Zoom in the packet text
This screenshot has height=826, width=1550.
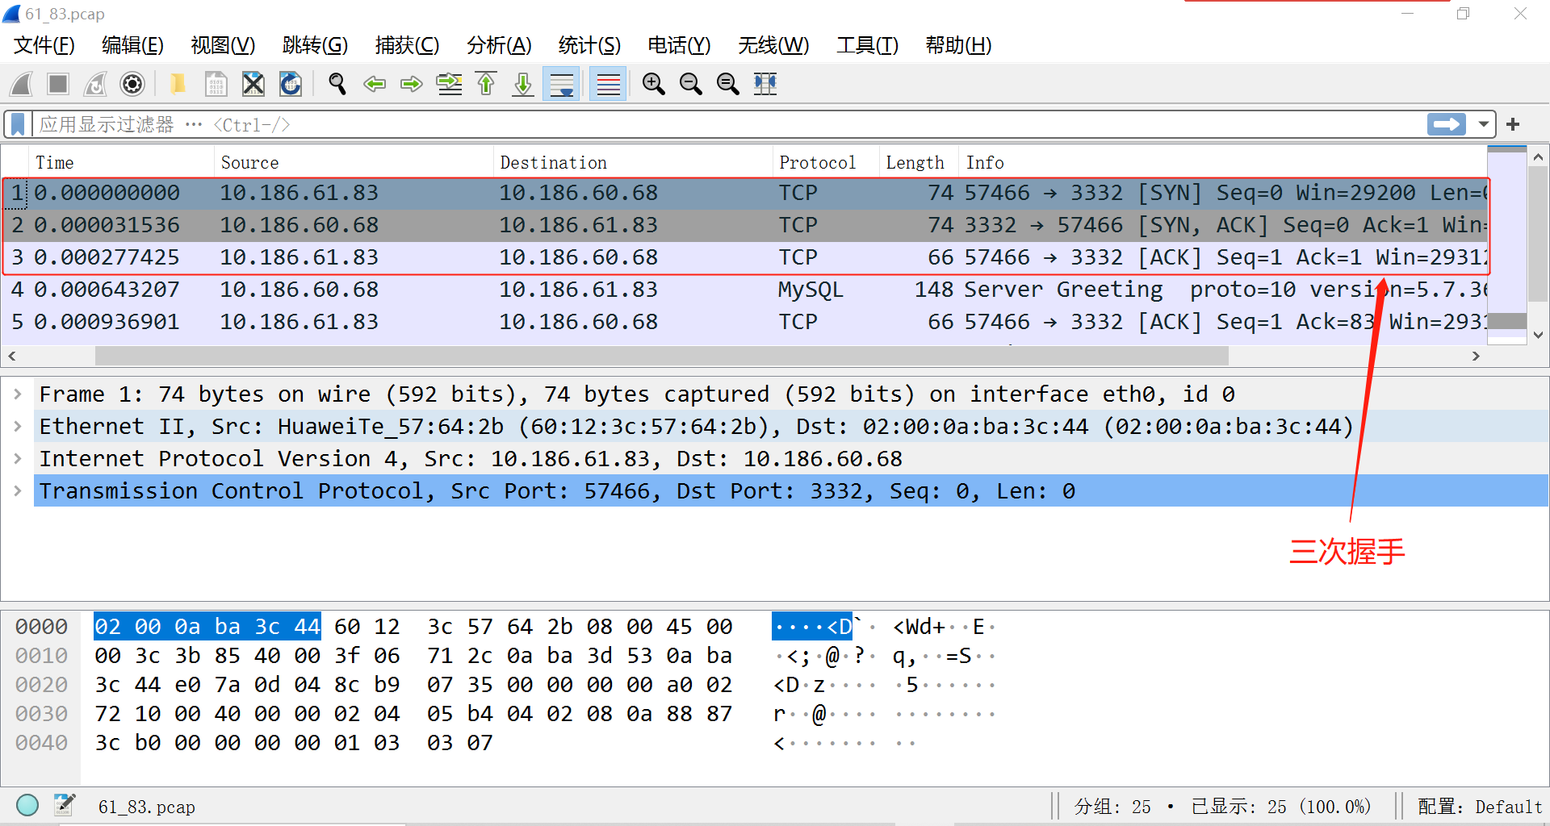tap(654, 84)
